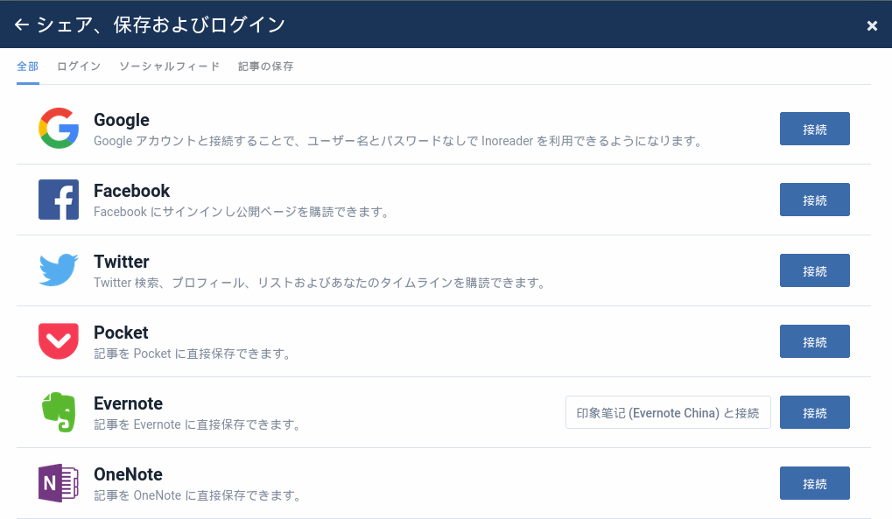The height and width of the screenshot is (519, 892).
Task: Connect Twitter with its 接続 button
Action: tap(815, 270)
